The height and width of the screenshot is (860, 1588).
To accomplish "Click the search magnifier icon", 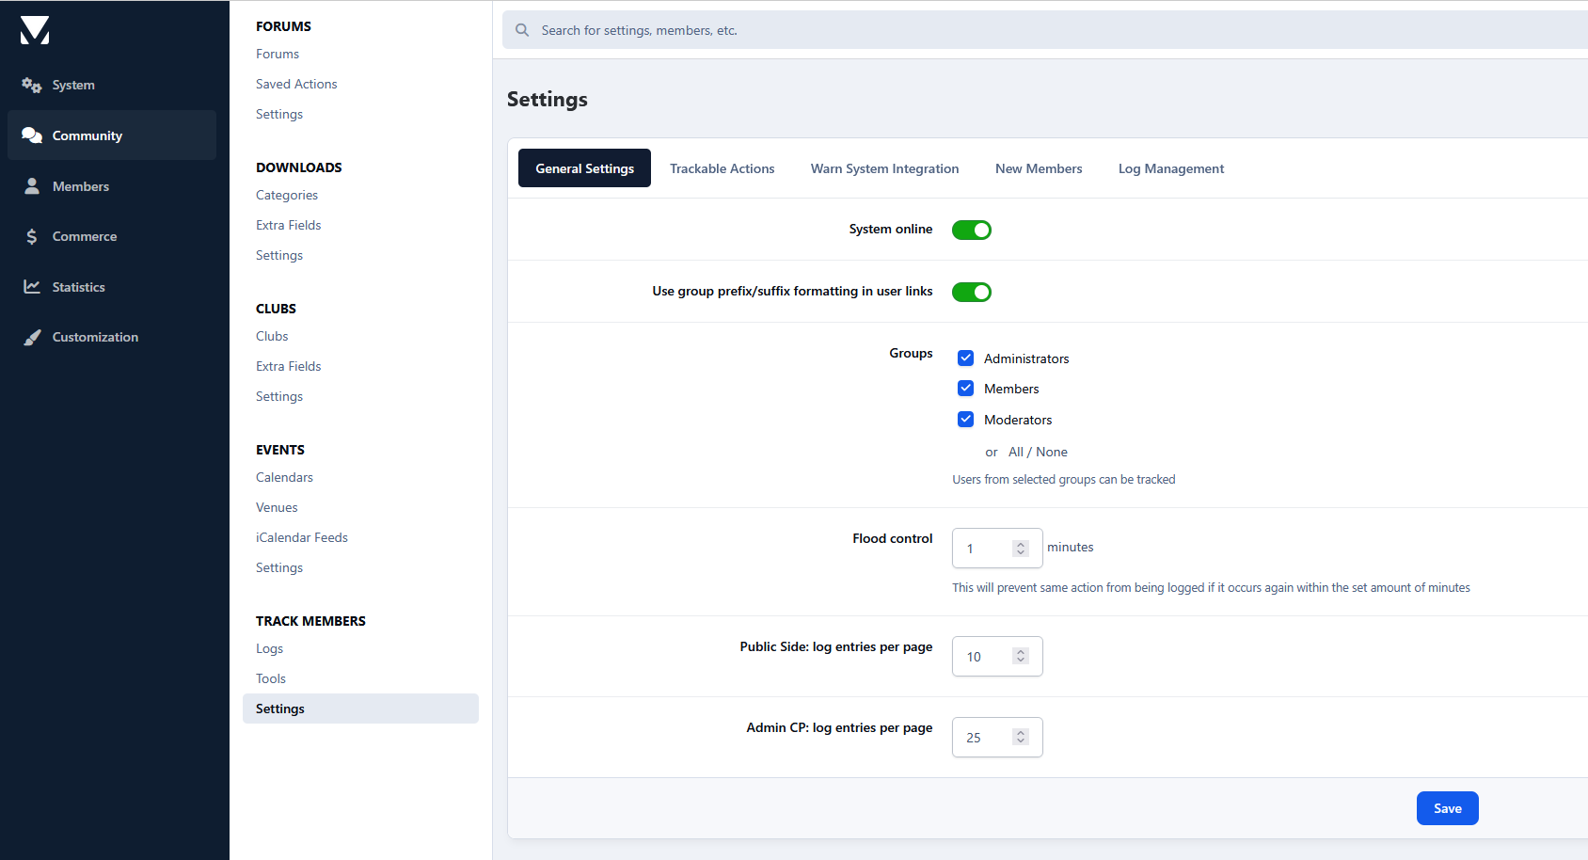I will (x=522, y=30).
